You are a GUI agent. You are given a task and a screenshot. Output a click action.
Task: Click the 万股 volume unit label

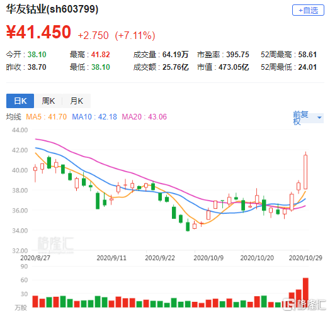pyautogui.click(x=21, y=307)
